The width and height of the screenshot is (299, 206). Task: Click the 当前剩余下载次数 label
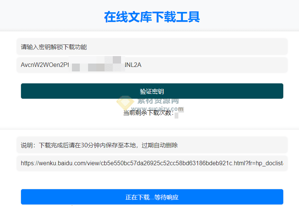pos(148,113)
